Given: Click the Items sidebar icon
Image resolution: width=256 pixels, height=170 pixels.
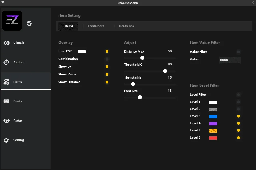Looking at the screenshot, I should [x=7, y=82].
